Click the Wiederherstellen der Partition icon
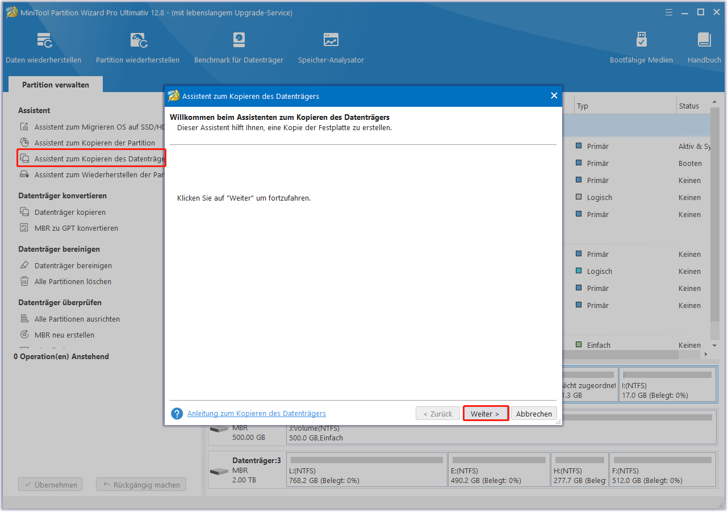The height and width of the screenshot is (512, 728). [24, 174]
